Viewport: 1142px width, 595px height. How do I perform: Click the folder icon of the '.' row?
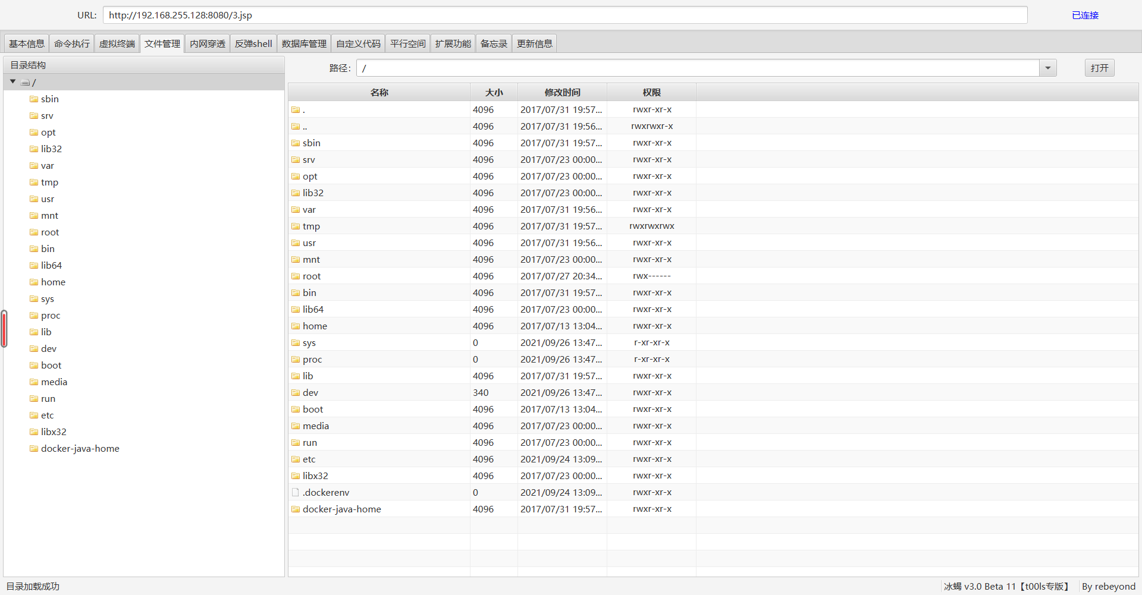tap(296, 110)
